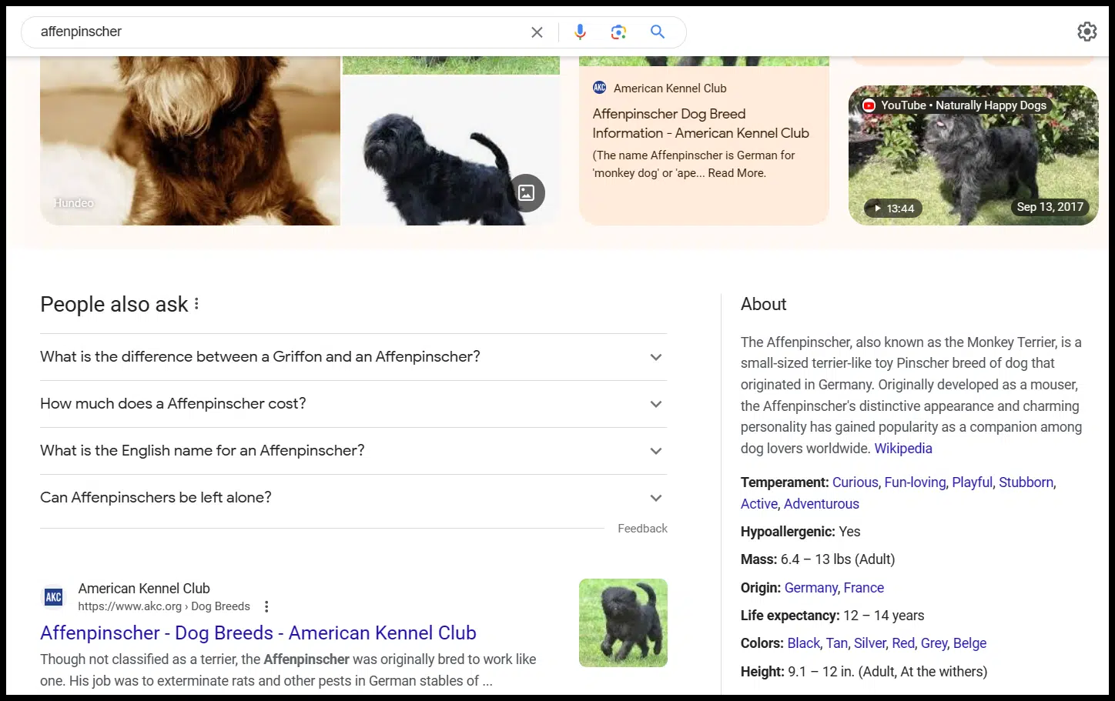
Task: Clear the search box with the X icon
Action: click(537, 32)
